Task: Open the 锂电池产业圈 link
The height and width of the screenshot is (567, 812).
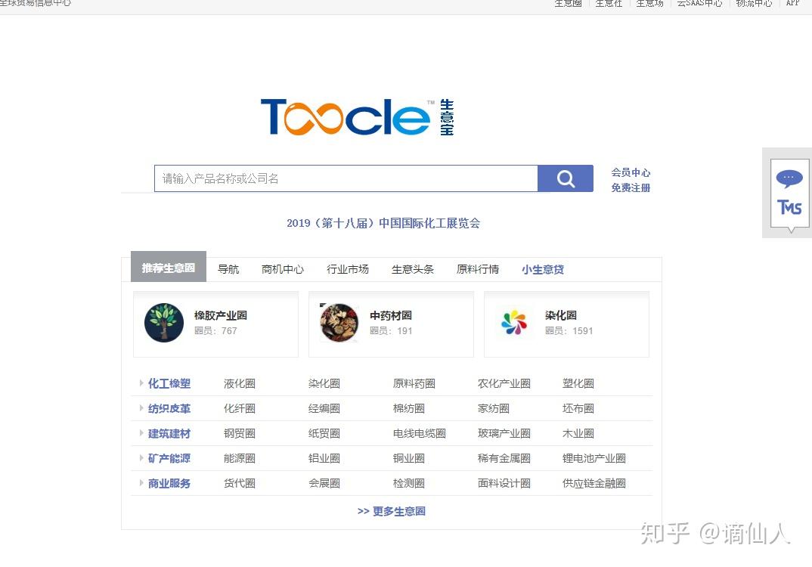Action: 594,458
